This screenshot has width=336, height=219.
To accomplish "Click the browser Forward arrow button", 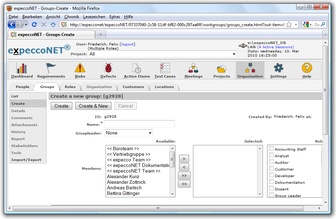I will (20, 24).
